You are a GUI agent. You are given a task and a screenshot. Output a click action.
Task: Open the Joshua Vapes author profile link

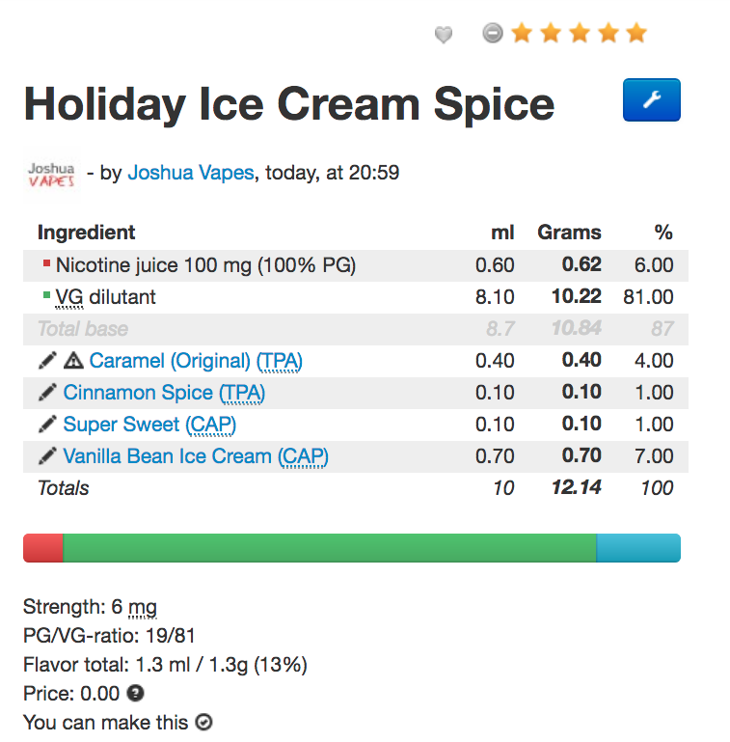(191, 174)
